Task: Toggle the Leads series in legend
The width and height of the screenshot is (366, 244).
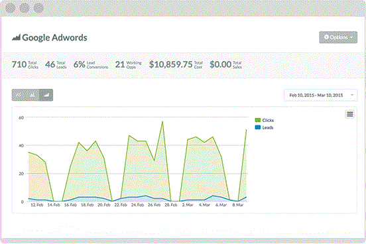Action: [264, 127]
